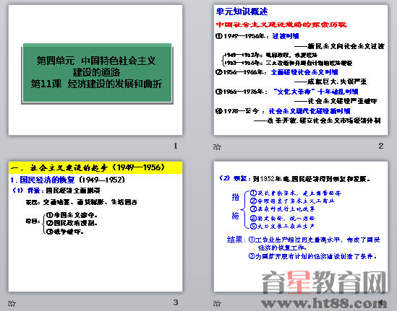Click the 单元知识概述 title text
This screenshot has width=397, height=311.
242,12
